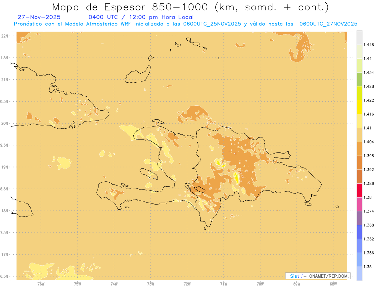Screen dimensions: 374x288
Task: Select the light blue swatch between 1.356 and 1.362
Action: 359,246
